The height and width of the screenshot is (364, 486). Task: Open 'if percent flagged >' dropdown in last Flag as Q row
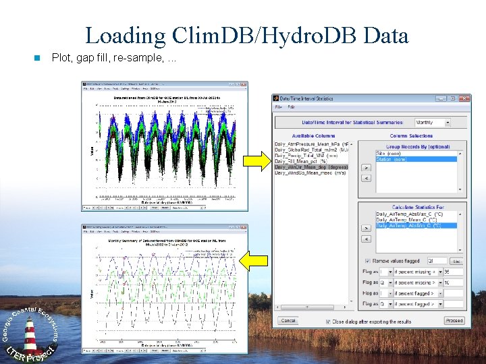(x=418, y=304)
